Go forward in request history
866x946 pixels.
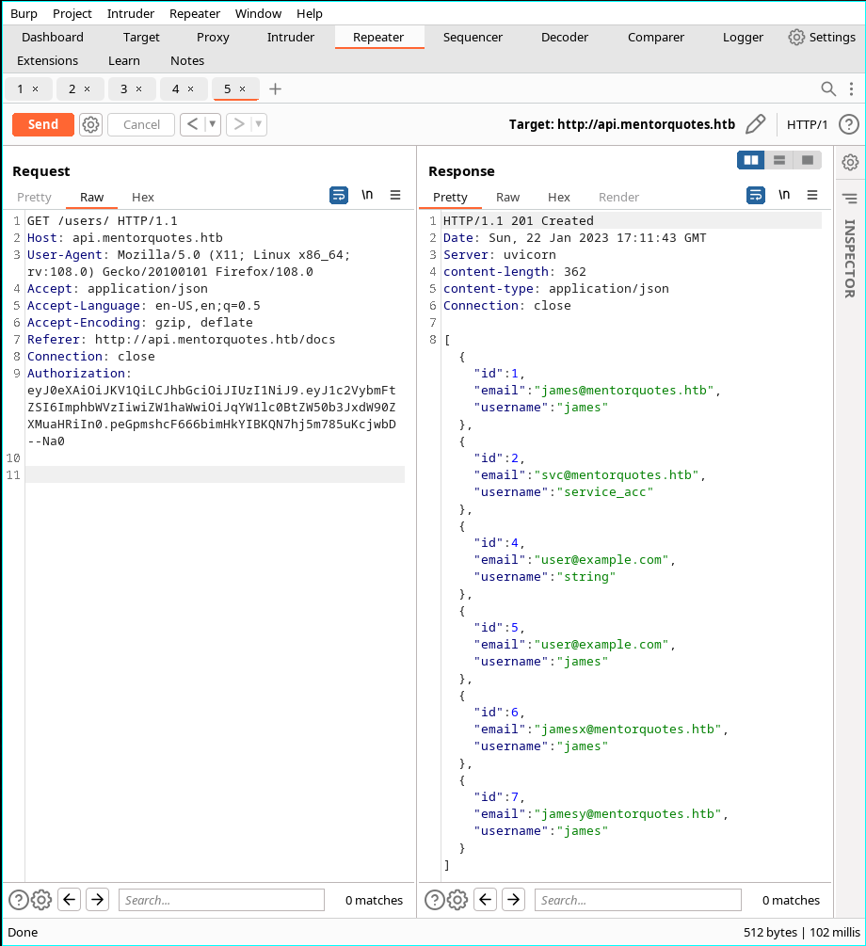[239, 124]
